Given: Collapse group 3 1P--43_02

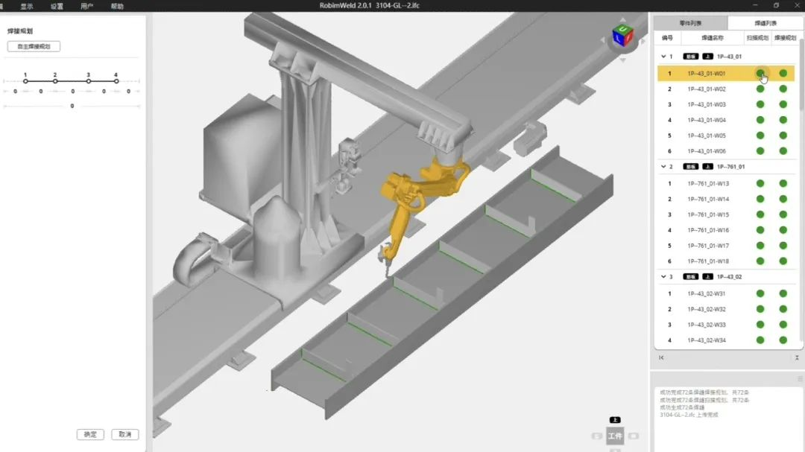Looking at the screenshot, I should (663, 277).
